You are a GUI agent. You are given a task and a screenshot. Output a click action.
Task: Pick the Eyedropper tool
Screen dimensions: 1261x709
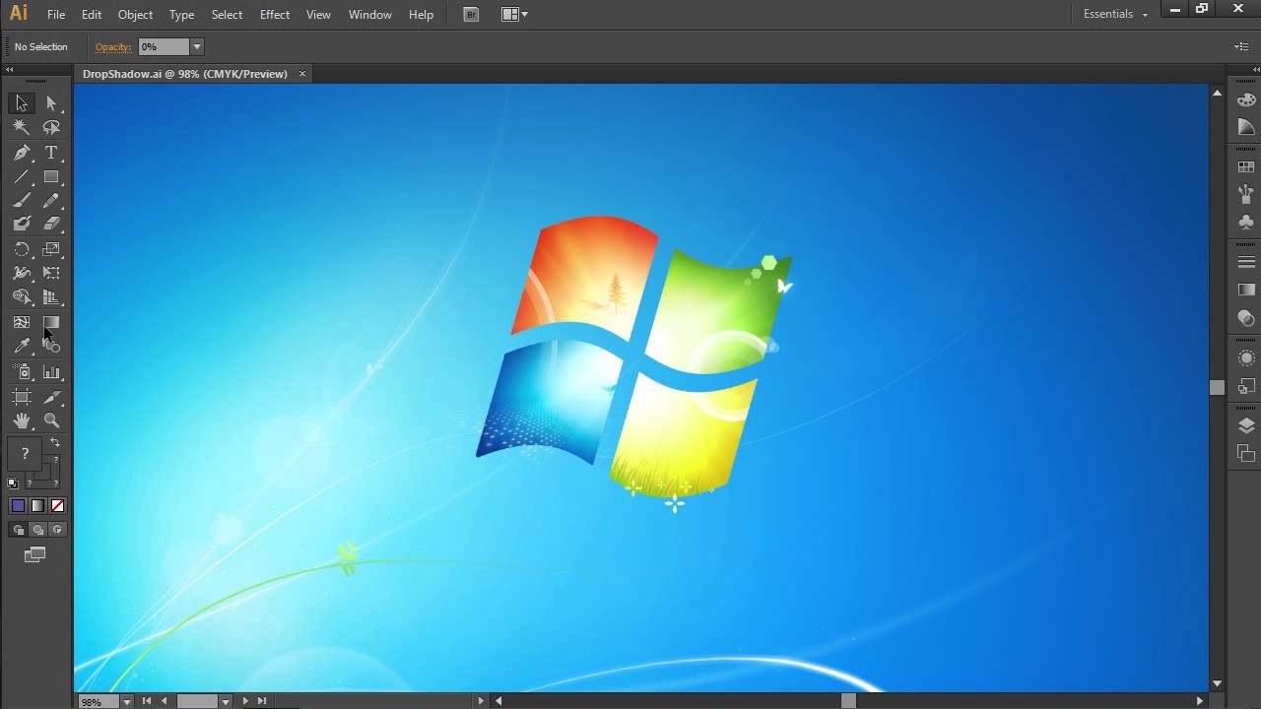22,346
